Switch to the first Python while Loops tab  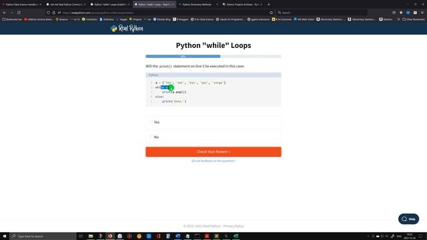click(109, 5)
